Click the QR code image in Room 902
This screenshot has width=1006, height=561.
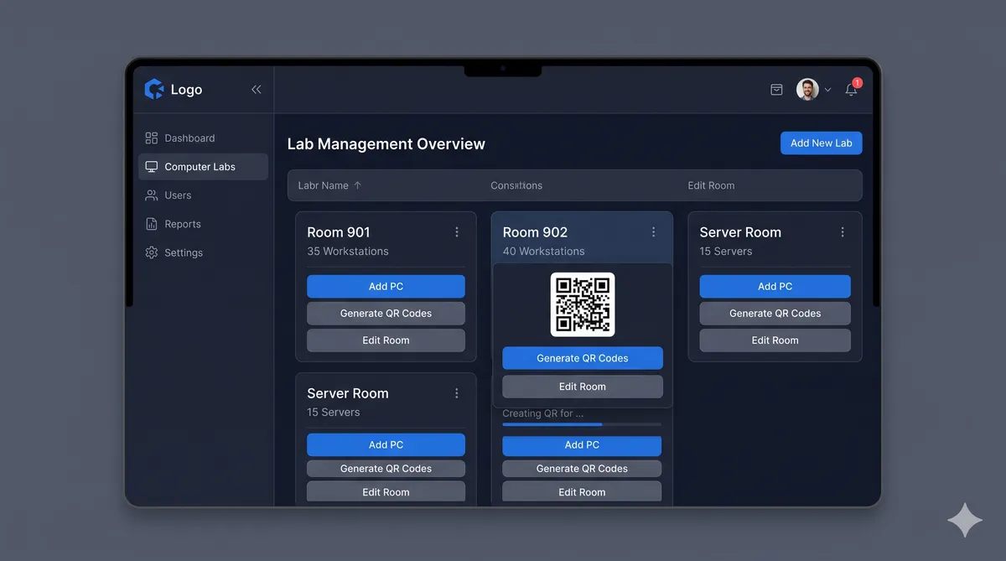[x=583, y=304]
